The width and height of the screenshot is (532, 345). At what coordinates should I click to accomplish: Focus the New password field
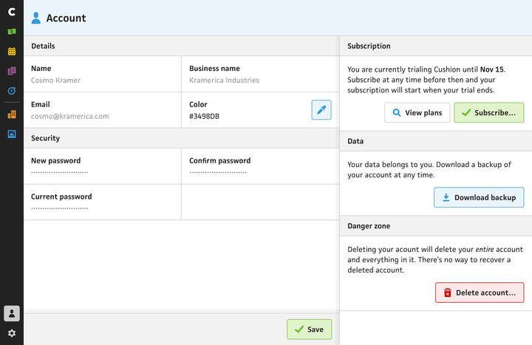(103, 166)
